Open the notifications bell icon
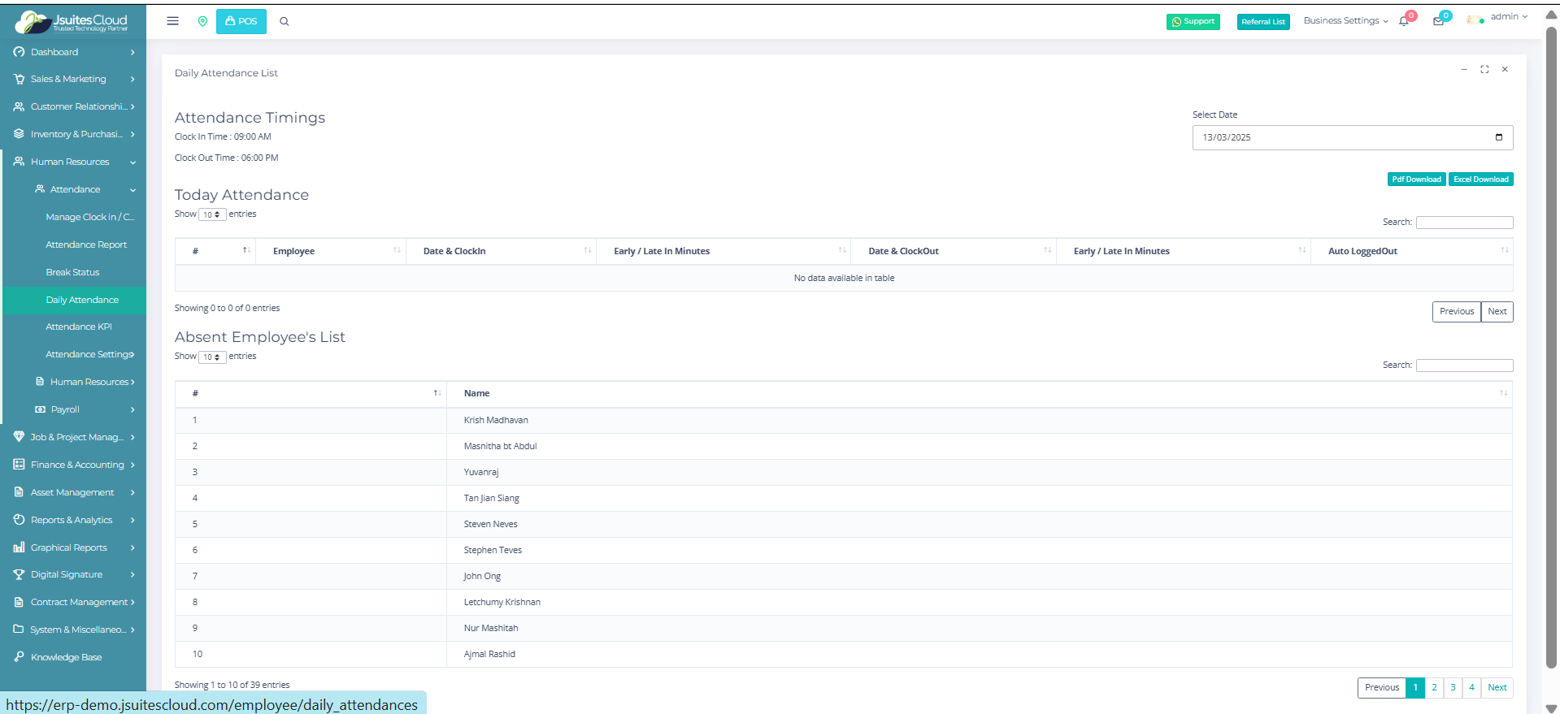The height and width of the screenshot is (714, 1560). pyautogui.click(x=1404, y=21)
